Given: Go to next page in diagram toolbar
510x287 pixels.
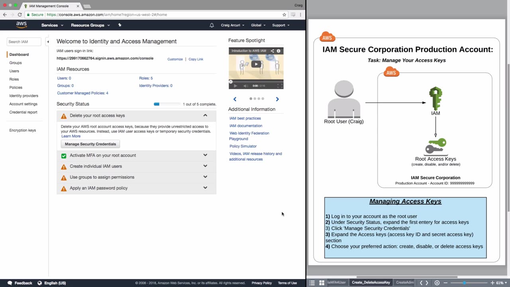Looking at the screenshot, I should (427, 283).
